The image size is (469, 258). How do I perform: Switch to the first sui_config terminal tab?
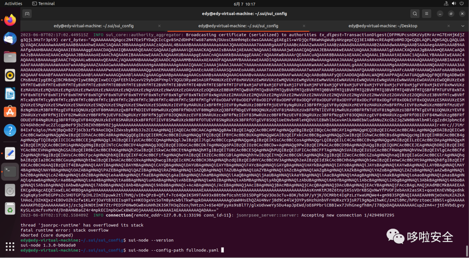click(x=94, y=26)
